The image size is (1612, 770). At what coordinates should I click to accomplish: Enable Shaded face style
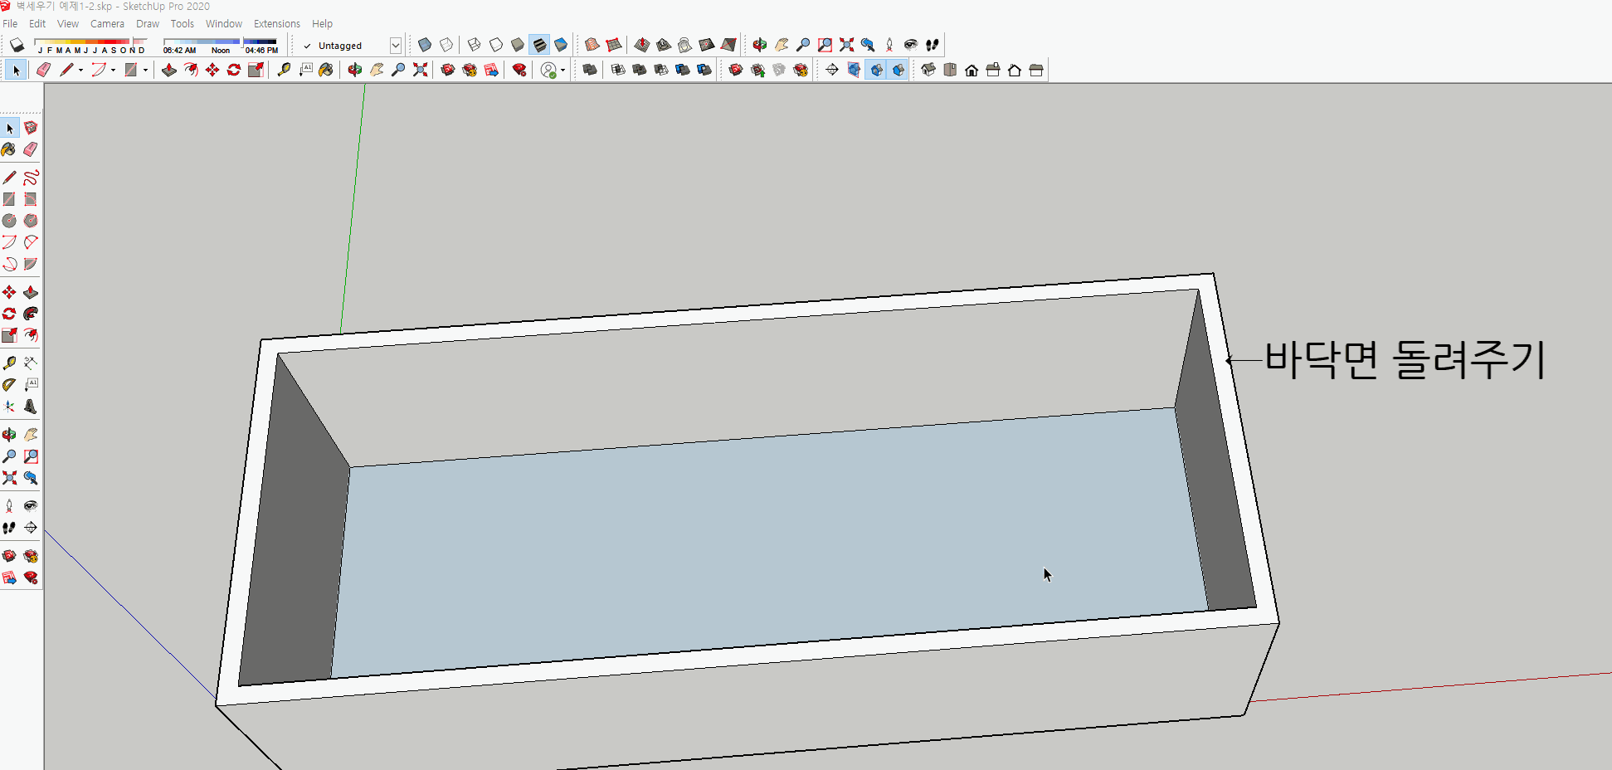pyautogui.click(x=518, y=45)
